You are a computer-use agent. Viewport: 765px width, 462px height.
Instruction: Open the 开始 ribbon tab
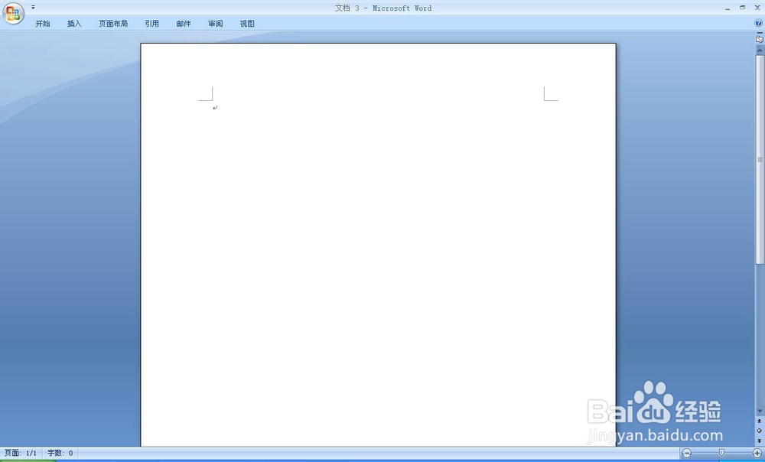click(42, 24)
